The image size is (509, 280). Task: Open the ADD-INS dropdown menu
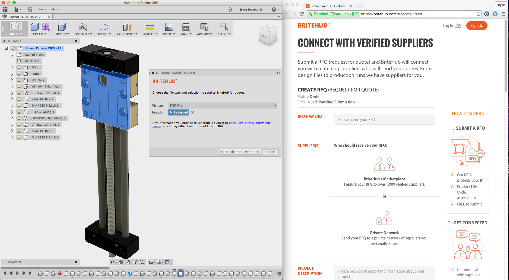(204, 34)
